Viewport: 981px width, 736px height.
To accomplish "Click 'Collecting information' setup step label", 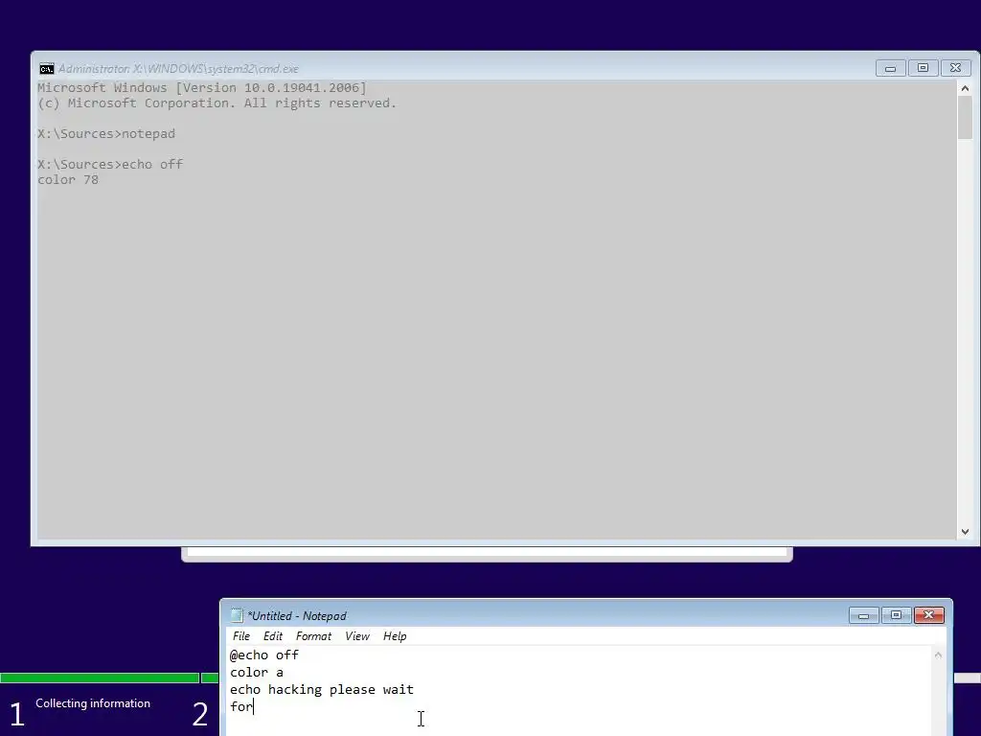I will pos(93,703).
